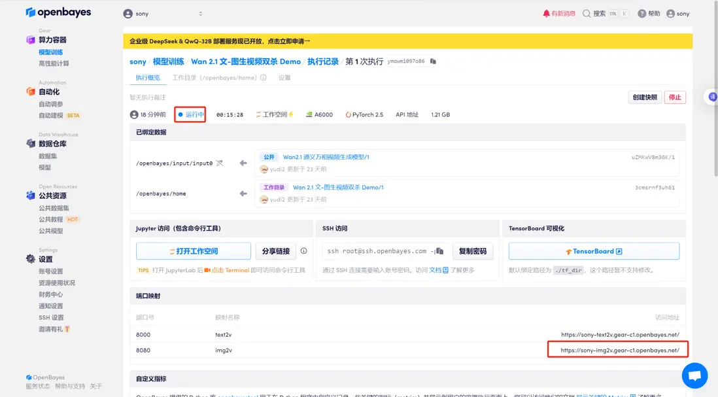The height and width of the screenshot is (397, 718).
Task: Click the 复制密码 button
Action: click(473, 251)
